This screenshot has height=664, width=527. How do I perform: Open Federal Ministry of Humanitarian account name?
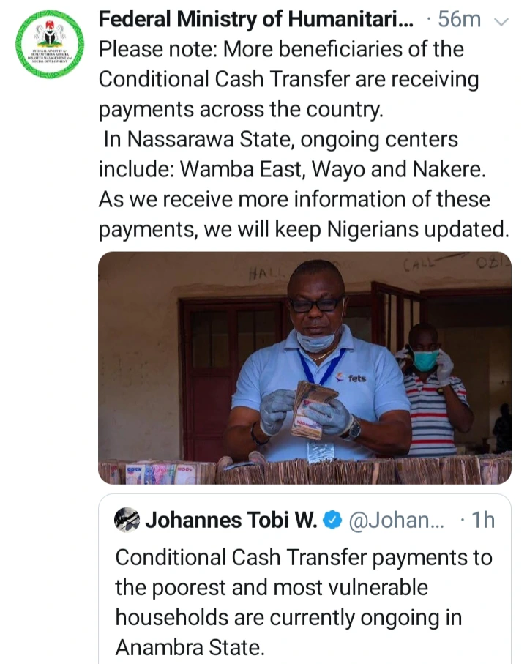[255, 20]
